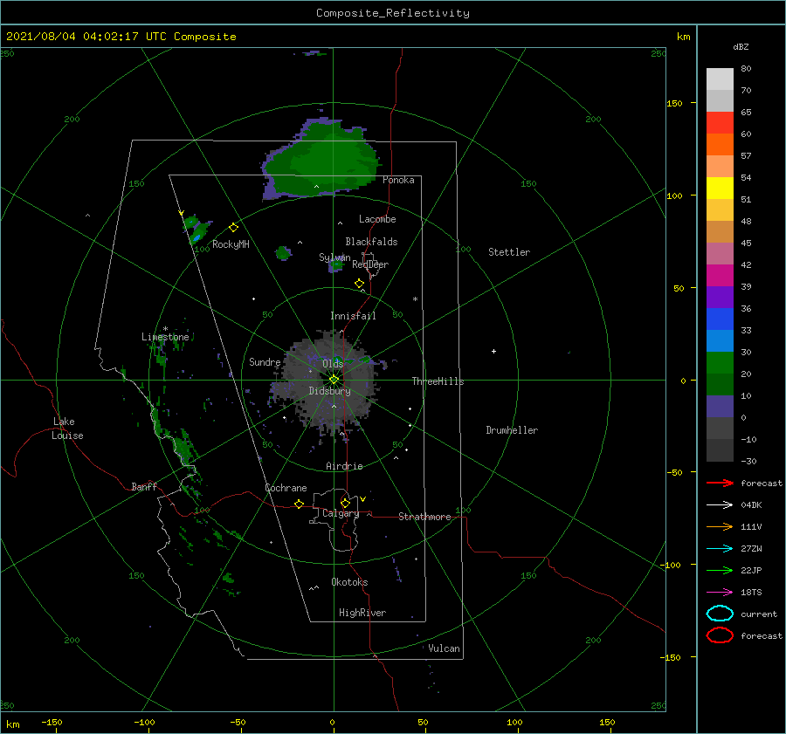
Task: Click the red forecast ellipse icon
Action: point(720,635)
